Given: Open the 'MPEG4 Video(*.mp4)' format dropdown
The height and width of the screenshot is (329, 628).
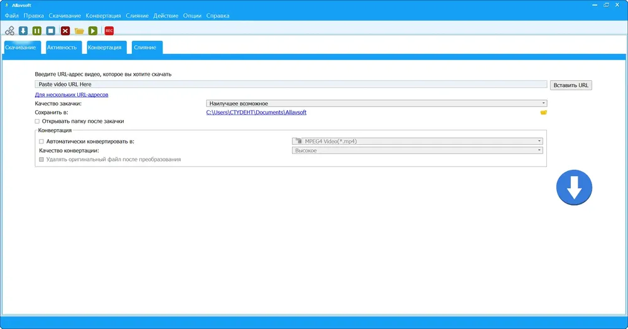Looking at the screenshot, I should [418, 141].
